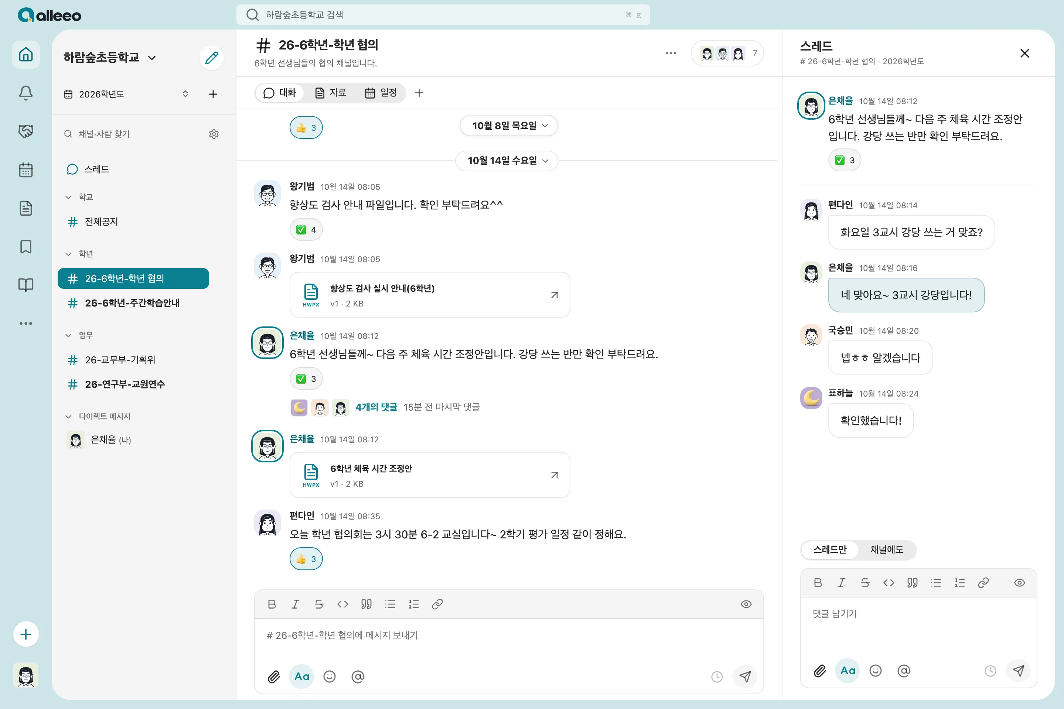Insert mention in the channel composer
Viewport: 1064px width, 709px height.
pyautogui.click(x=357, y=677)
